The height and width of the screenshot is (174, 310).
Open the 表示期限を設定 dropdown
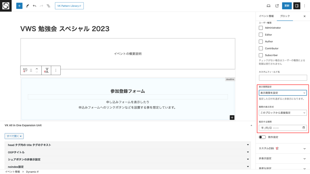point(283,93)
